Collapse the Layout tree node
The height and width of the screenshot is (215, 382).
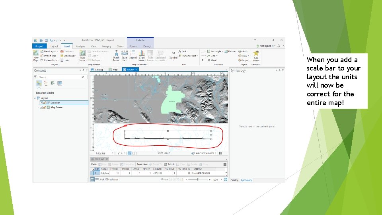click(35, 98)
